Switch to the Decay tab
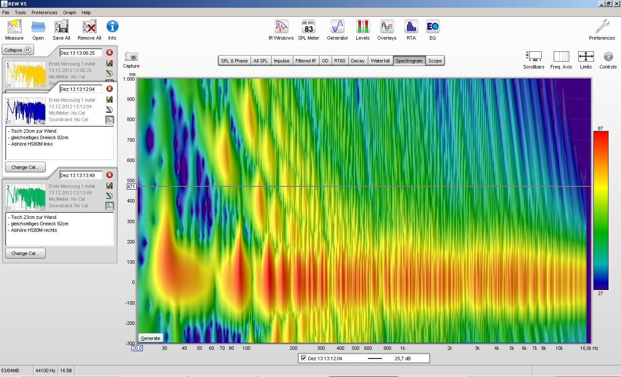This screenshot has height=377, width=621. 358,61
